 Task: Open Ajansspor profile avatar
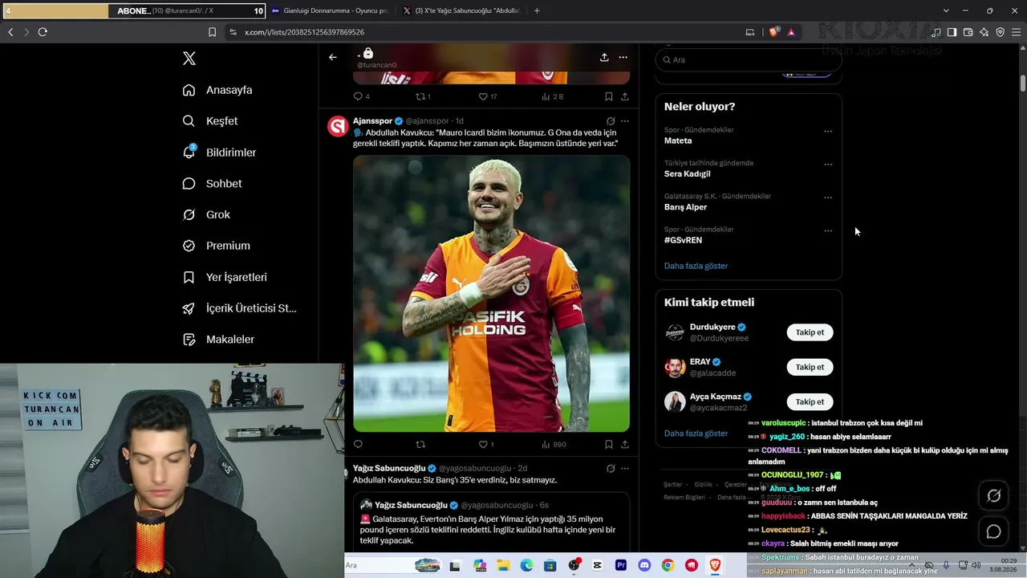[x=338, y=126]
